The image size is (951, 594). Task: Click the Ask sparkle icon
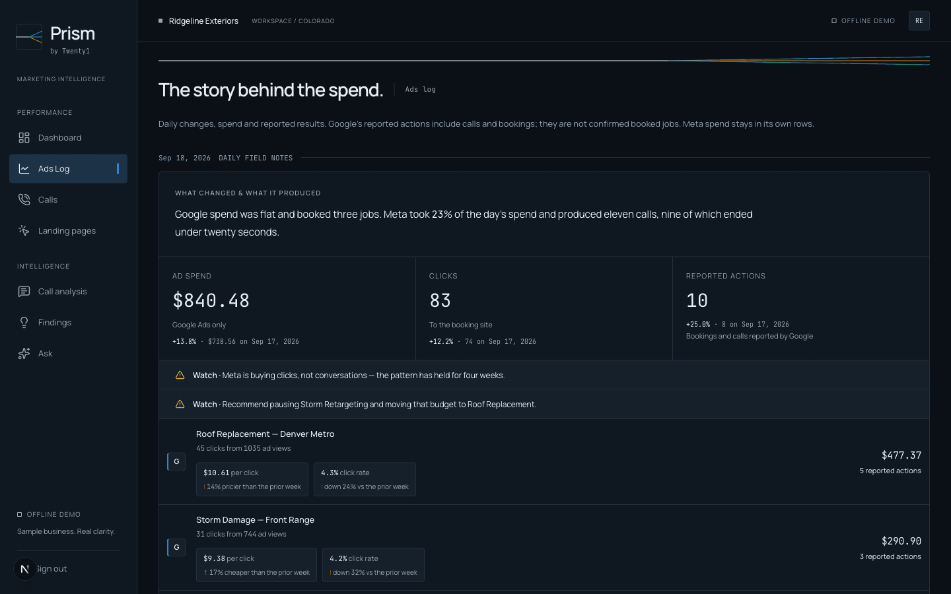[x=24, y=353]
